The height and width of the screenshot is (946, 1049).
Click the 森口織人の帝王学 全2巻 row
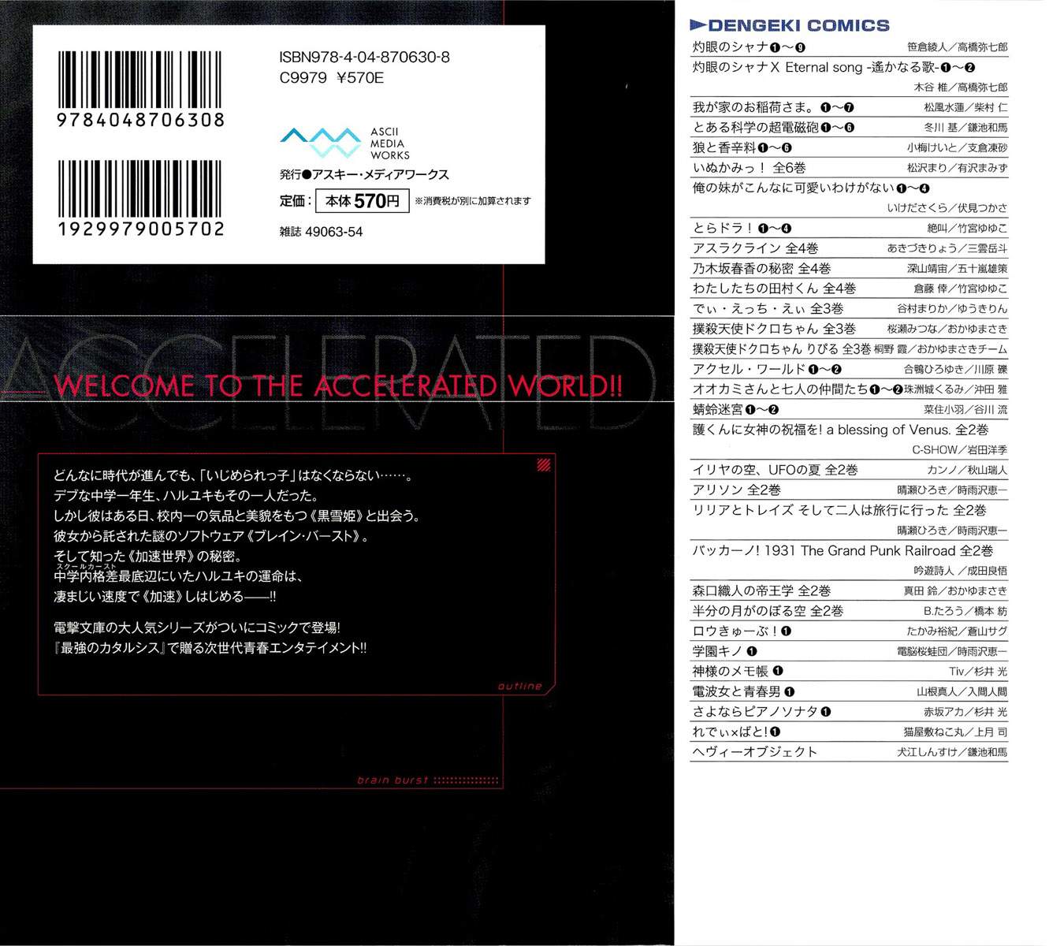coord(849,591)
